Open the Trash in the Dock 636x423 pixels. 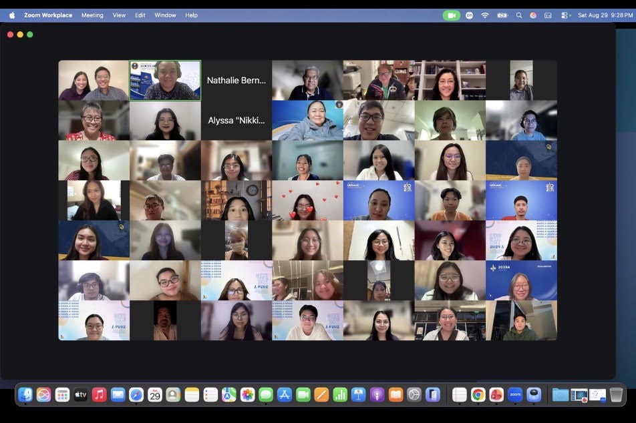[x=616, y=394]
